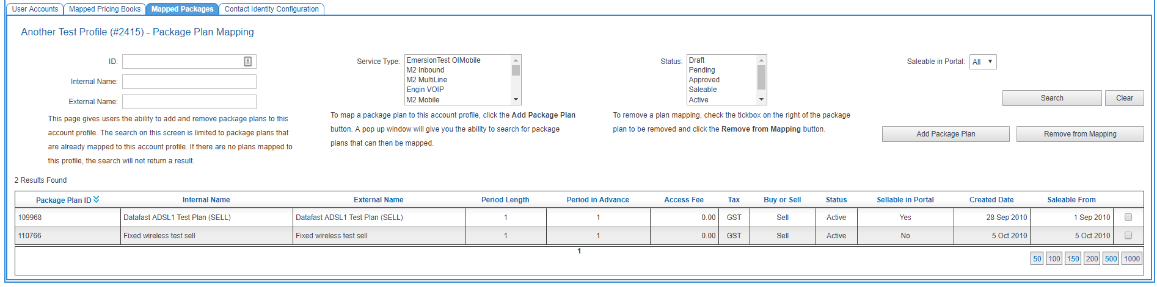Switch to the User Accounts tab
1157x287 pixels.
coord(35,9)
